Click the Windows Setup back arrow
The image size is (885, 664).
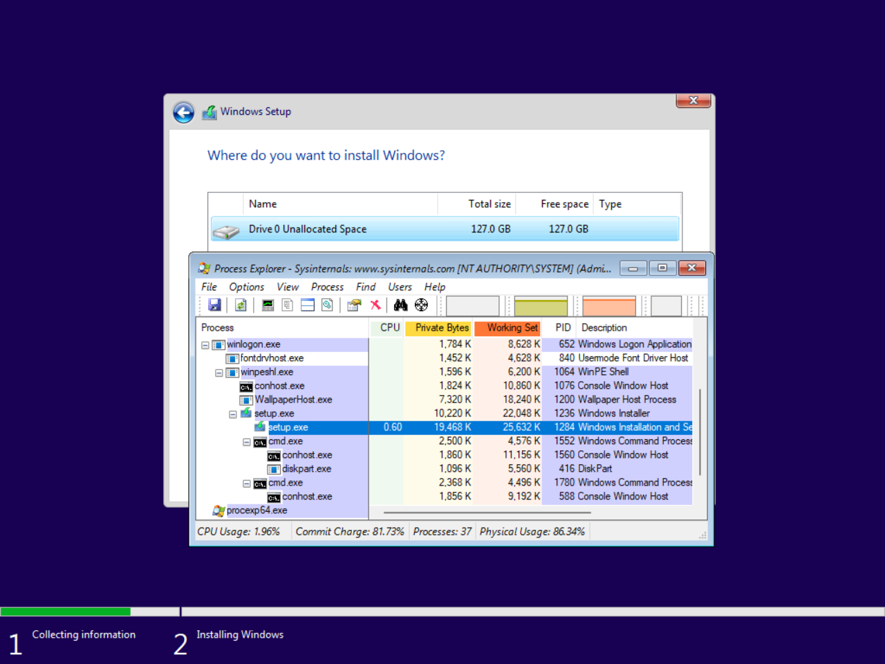click(184, 112)
